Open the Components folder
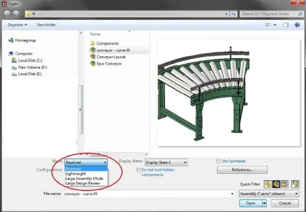Screen dimensions: 306x212 point(107,43)
